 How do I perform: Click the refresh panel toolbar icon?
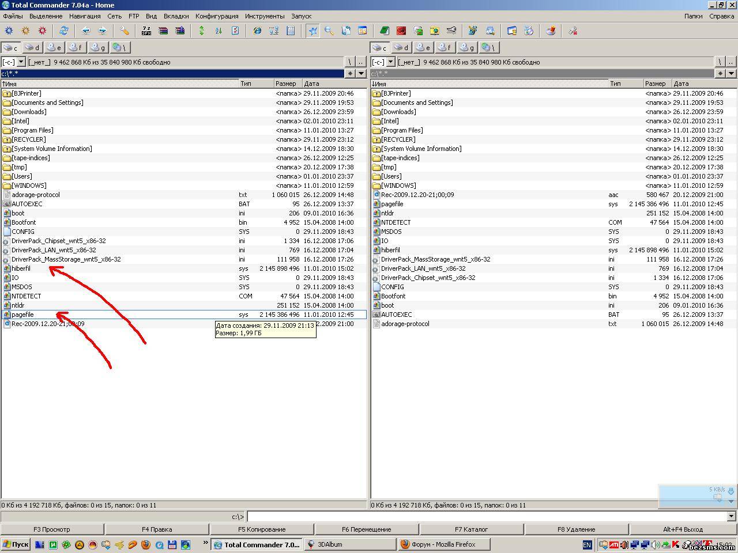click(64, 31)
